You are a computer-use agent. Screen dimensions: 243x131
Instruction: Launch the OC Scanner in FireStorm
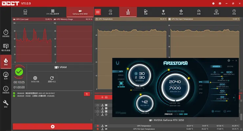click(x=121, y=84)
